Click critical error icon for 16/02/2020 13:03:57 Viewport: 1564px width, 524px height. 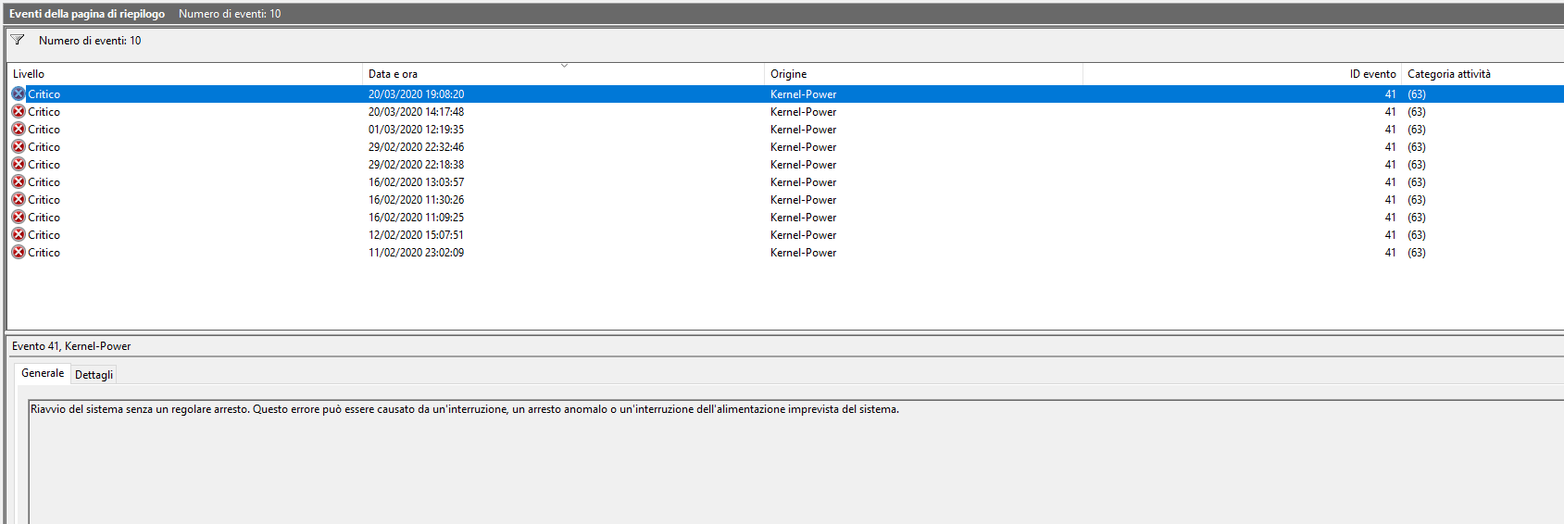(19, 181)
